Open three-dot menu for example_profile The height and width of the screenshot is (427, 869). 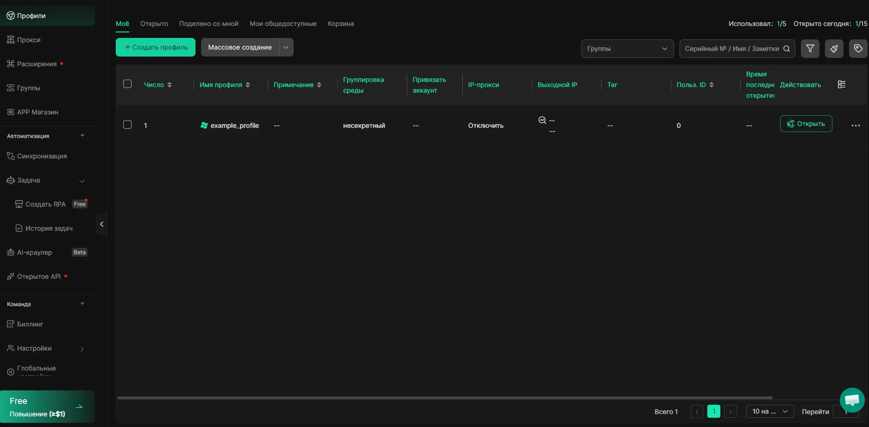tap(856, 126)
